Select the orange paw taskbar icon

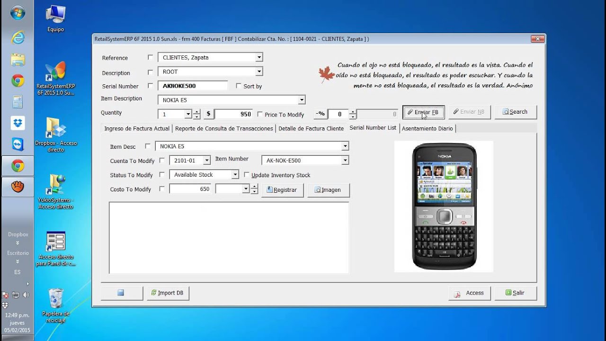pos(18,187)
